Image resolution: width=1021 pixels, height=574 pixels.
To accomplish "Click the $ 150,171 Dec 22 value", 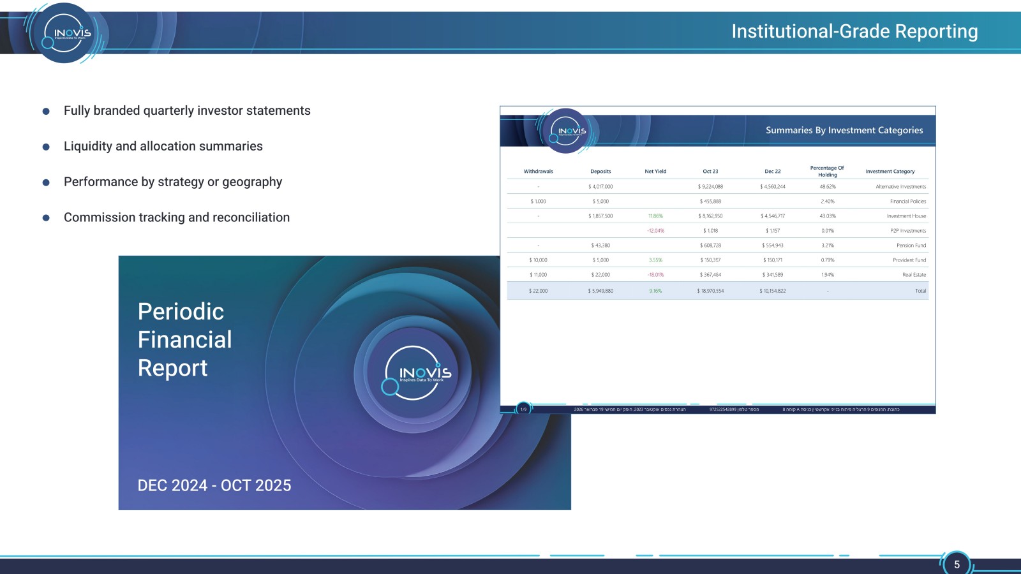I will click(x=773, y=260).
